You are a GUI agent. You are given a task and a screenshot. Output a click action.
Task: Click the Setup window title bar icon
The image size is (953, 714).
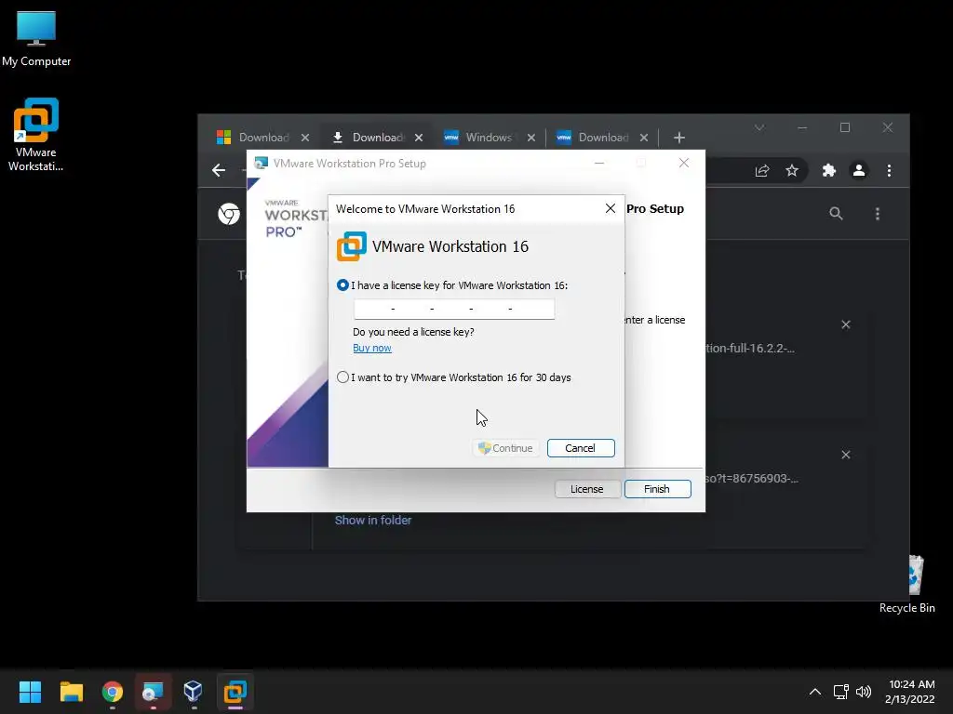[261, 164]
